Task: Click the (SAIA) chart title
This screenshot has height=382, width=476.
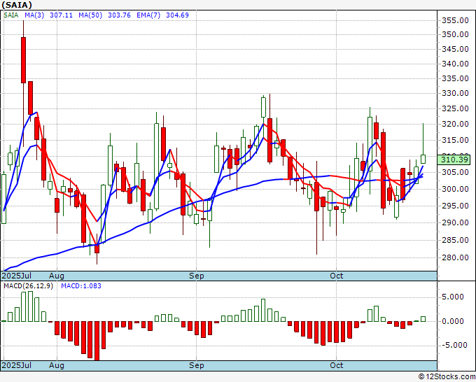Action: point(17,5)
